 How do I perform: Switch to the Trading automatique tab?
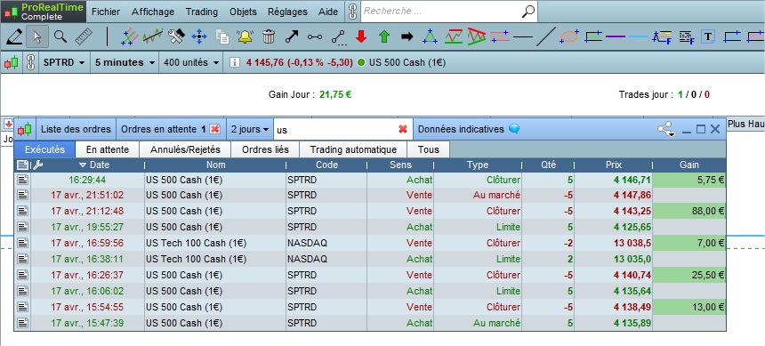(353, 149)
